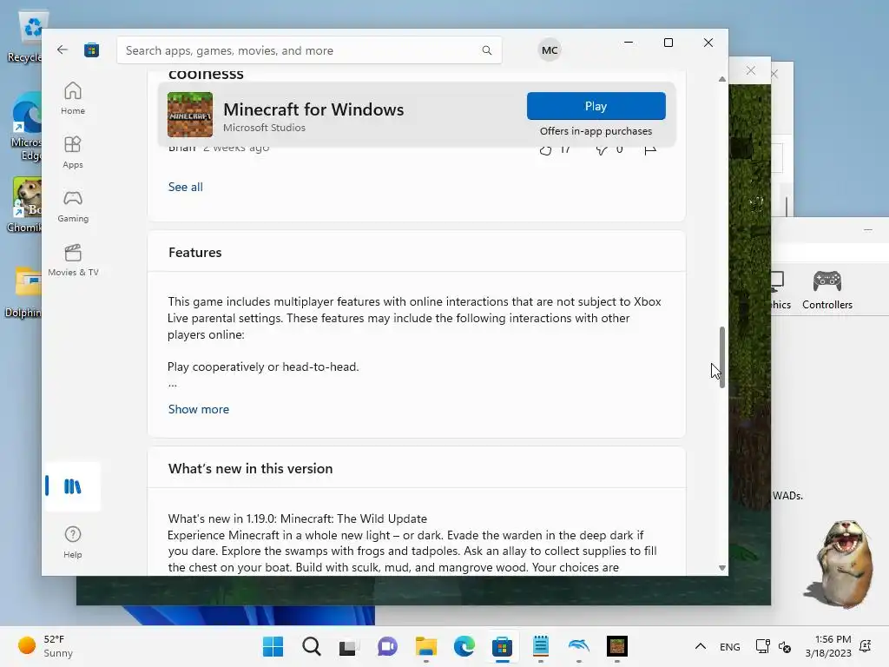The image size is (889, 667).
Task: Click the Microsoft Studios publisher text
Action: pyautogui.click(x=264, y=128)
